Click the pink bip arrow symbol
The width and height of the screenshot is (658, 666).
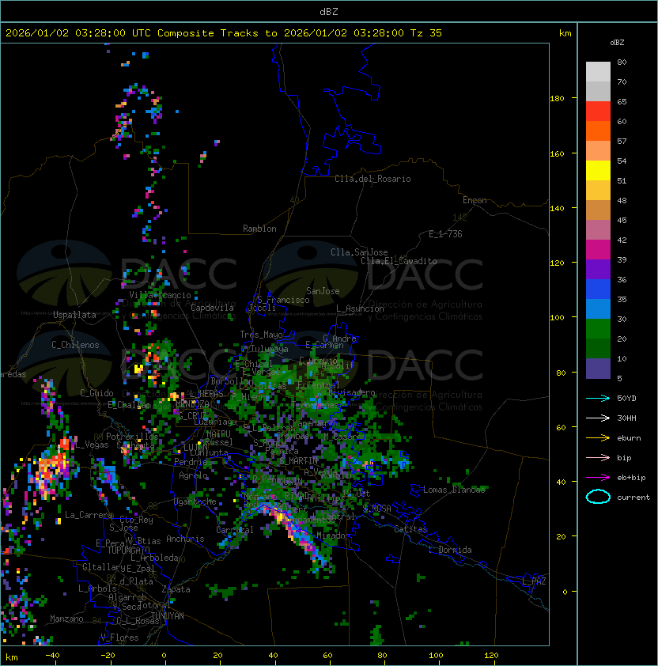click(598, 458)
